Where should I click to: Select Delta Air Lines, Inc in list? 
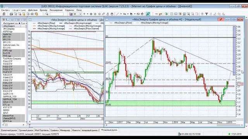14,45
